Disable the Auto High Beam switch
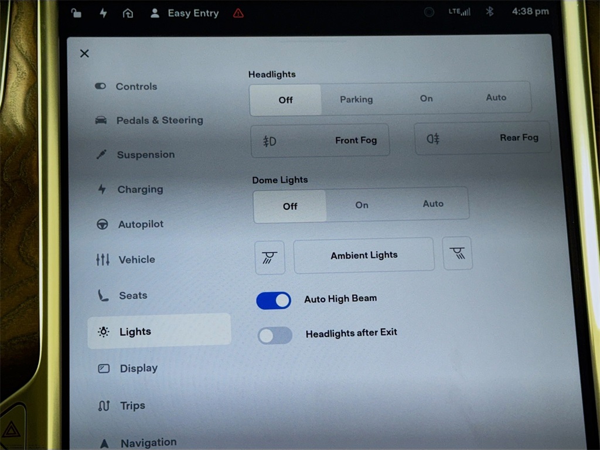The width and height of the screenshot is (600, 450). [x=274, y=301]
